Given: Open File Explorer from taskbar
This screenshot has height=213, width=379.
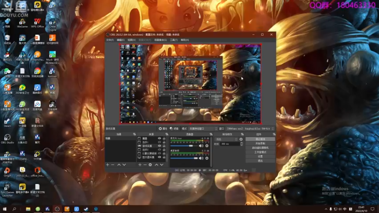Looking at the screenshot, I should point(28,209).
